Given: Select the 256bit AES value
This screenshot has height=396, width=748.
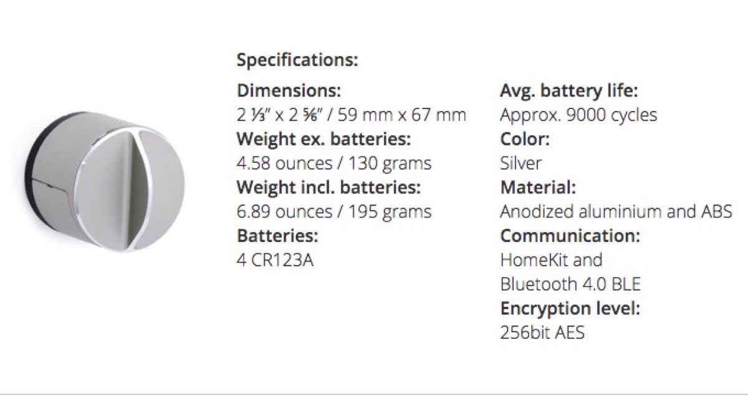Looking at the screenshot, I should (542, 332).
